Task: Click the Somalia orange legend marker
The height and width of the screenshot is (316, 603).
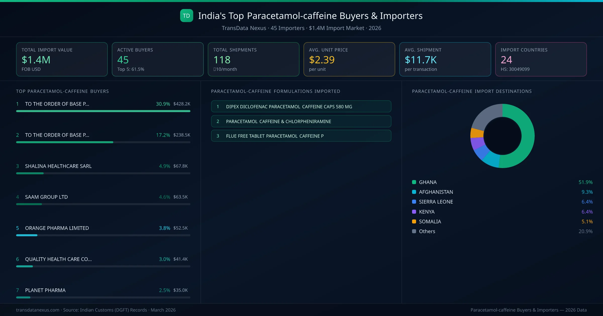Action: coord(414,221)
